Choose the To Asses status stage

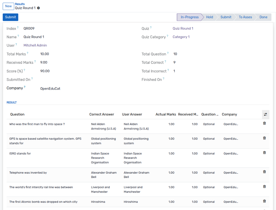tap(245, 17)
